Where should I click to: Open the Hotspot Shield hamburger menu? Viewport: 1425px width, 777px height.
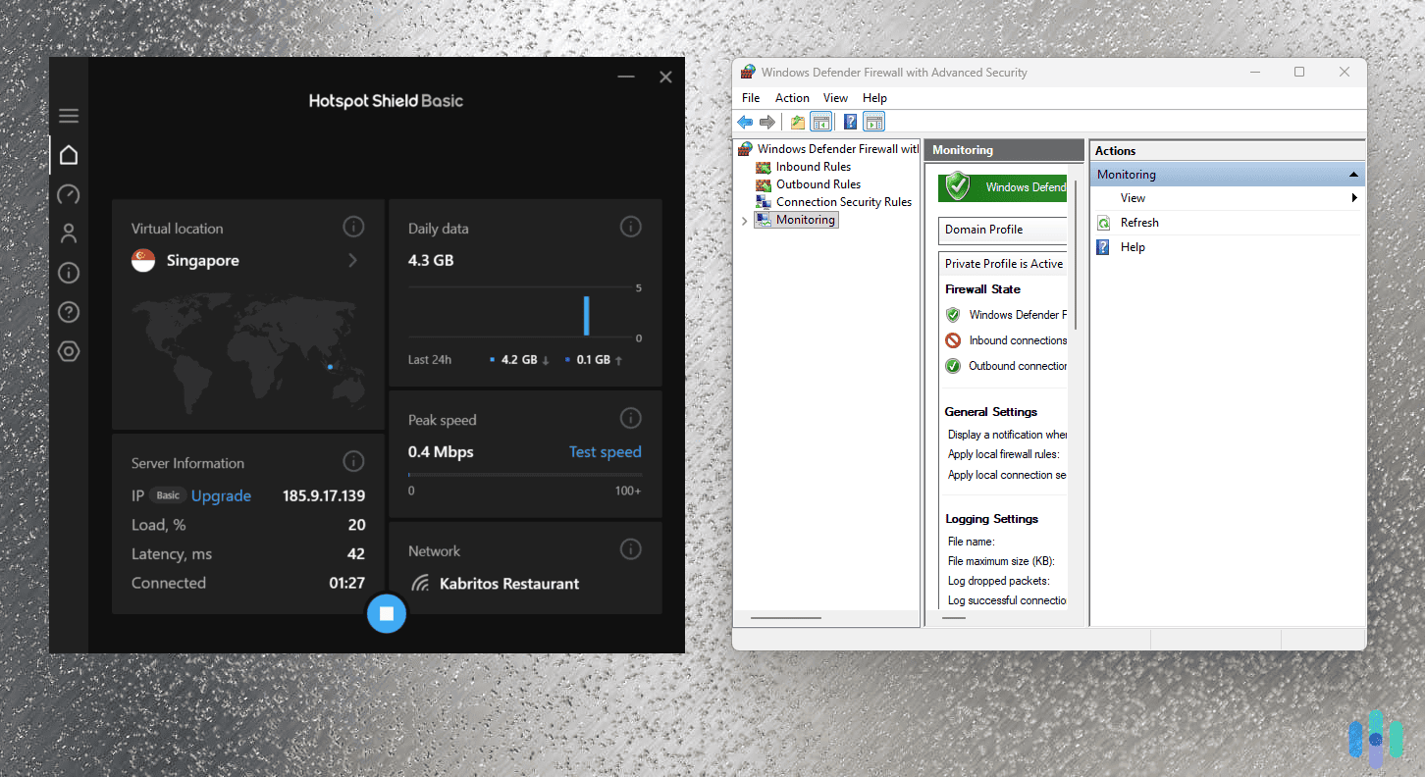[x=69, y=115]
